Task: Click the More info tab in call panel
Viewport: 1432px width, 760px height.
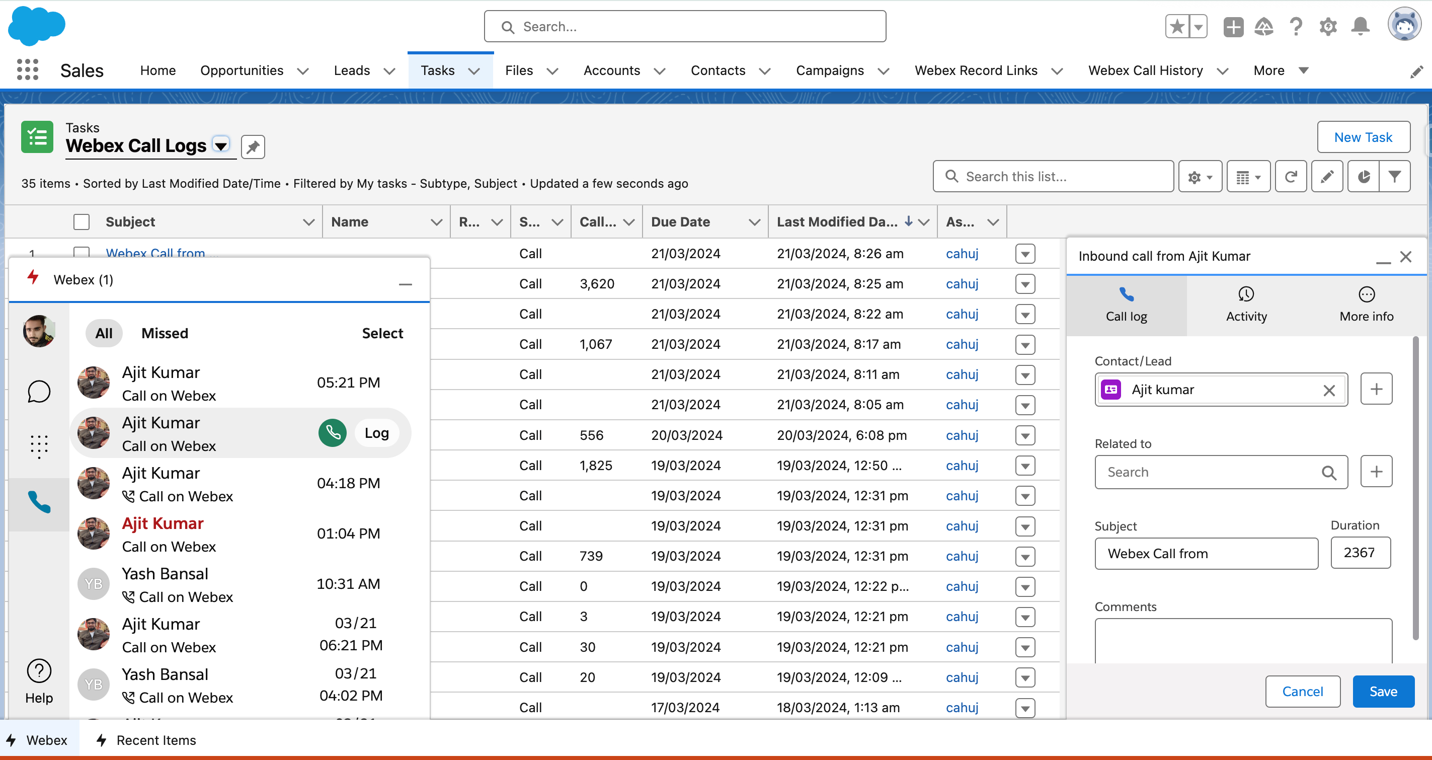Action: coord(1364,304)
